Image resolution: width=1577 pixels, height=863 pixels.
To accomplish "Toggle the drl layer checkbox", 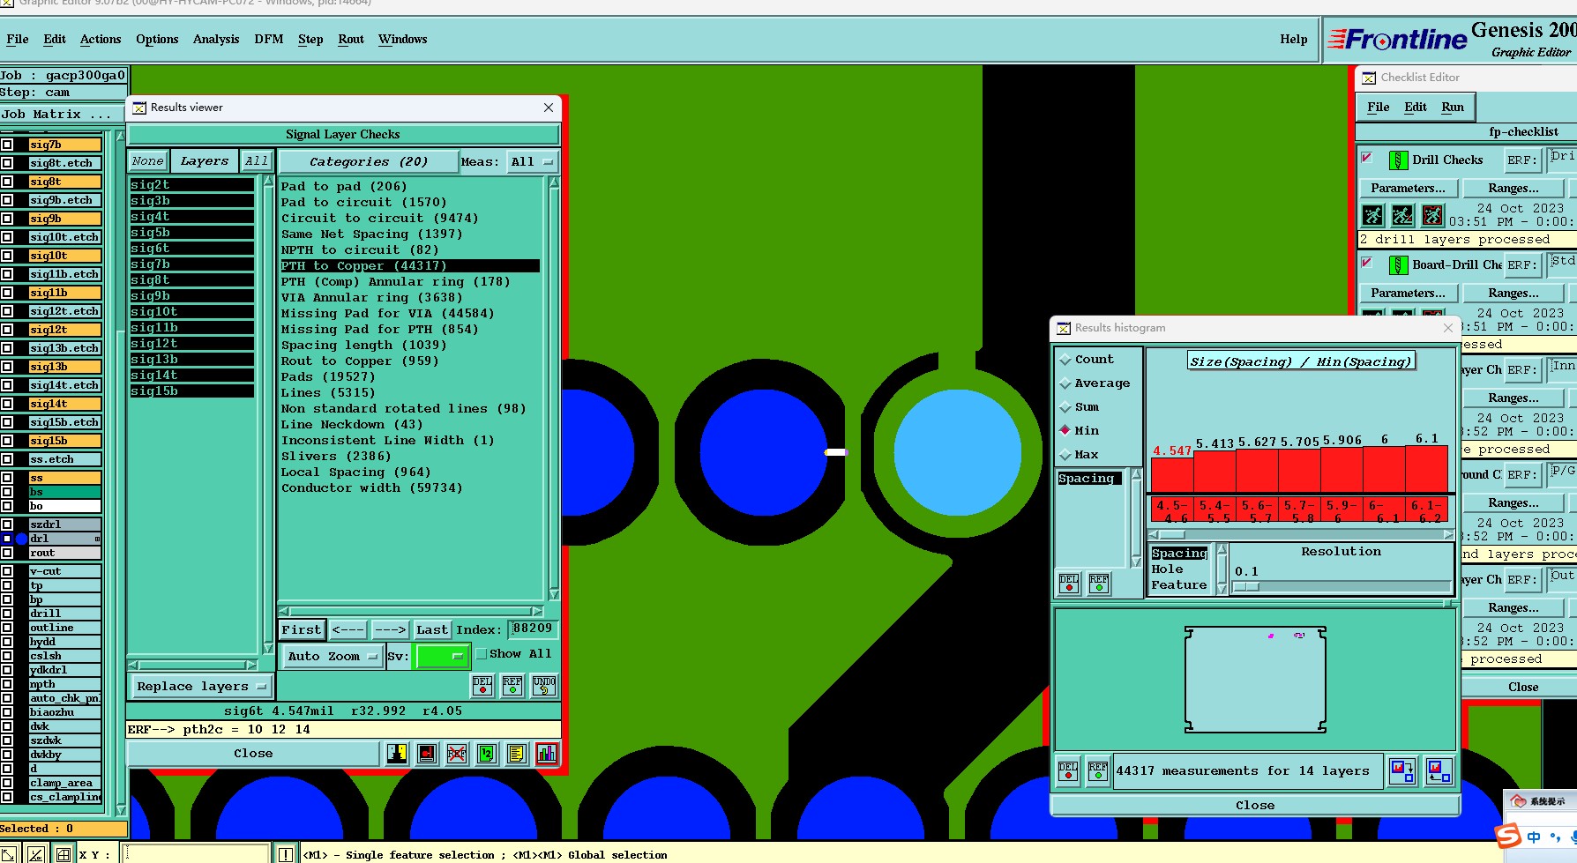I will coord(7,539).
